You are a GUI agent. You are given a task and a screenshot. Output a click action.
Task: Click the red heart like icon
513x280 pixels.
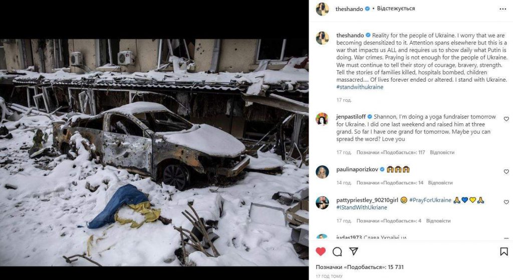(x=321, y=251)
